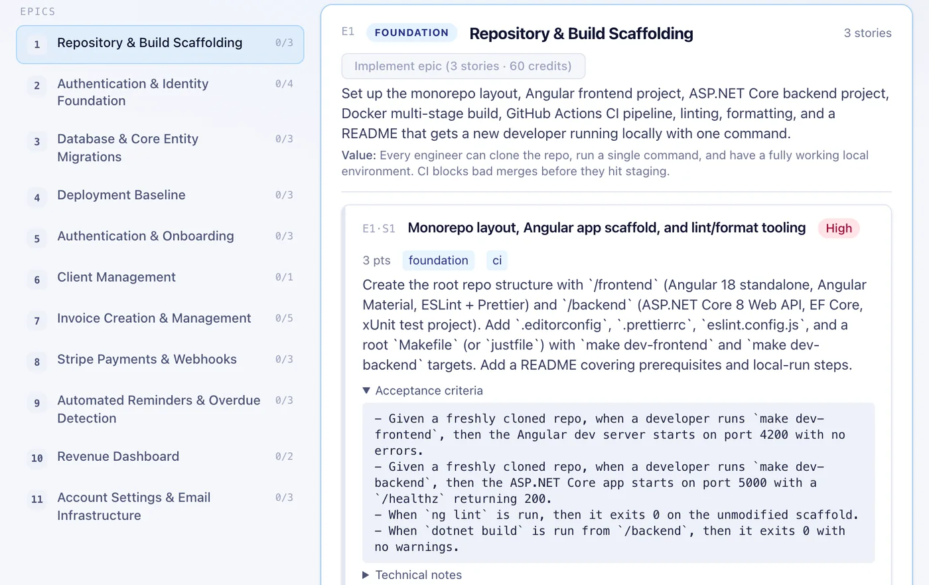This screenshot has width=929, height=585.
Task: Open Account Settings & Email Infrastructure epic
Action: (x=160, y=507)
